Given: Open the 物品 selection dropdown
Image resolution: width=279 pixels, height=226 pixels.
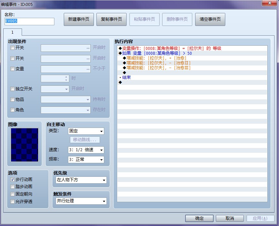Looking at the screenshot, I should pyautogui.click(x=65, y=99).
